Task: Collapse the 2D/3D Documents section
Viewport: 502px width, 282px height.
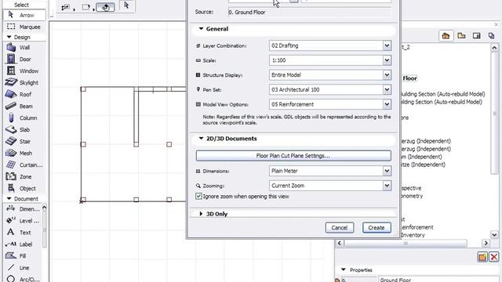Action: tap(201, 139)
